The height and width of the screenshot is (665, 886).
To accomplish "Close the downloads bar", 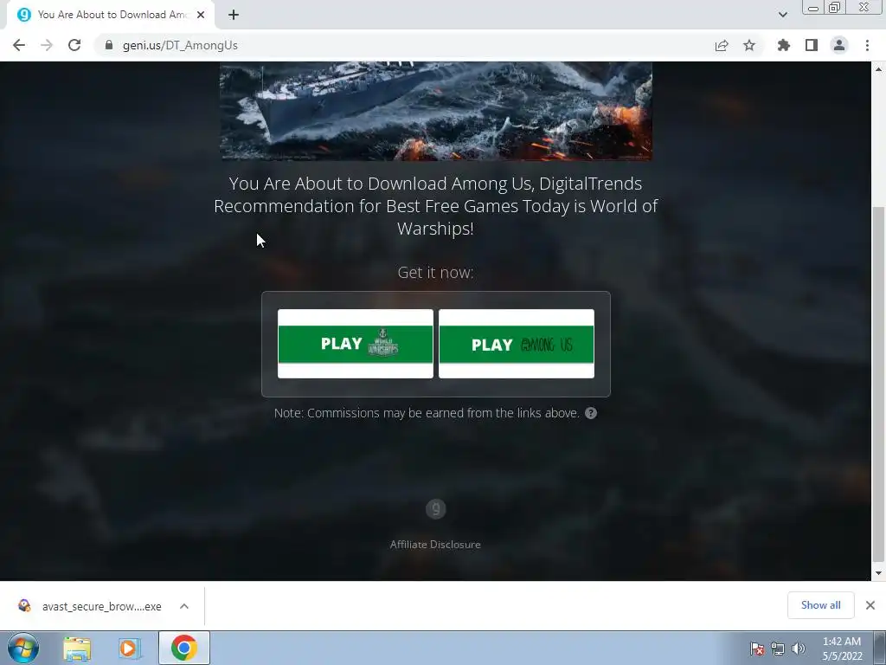I will 870,605.
